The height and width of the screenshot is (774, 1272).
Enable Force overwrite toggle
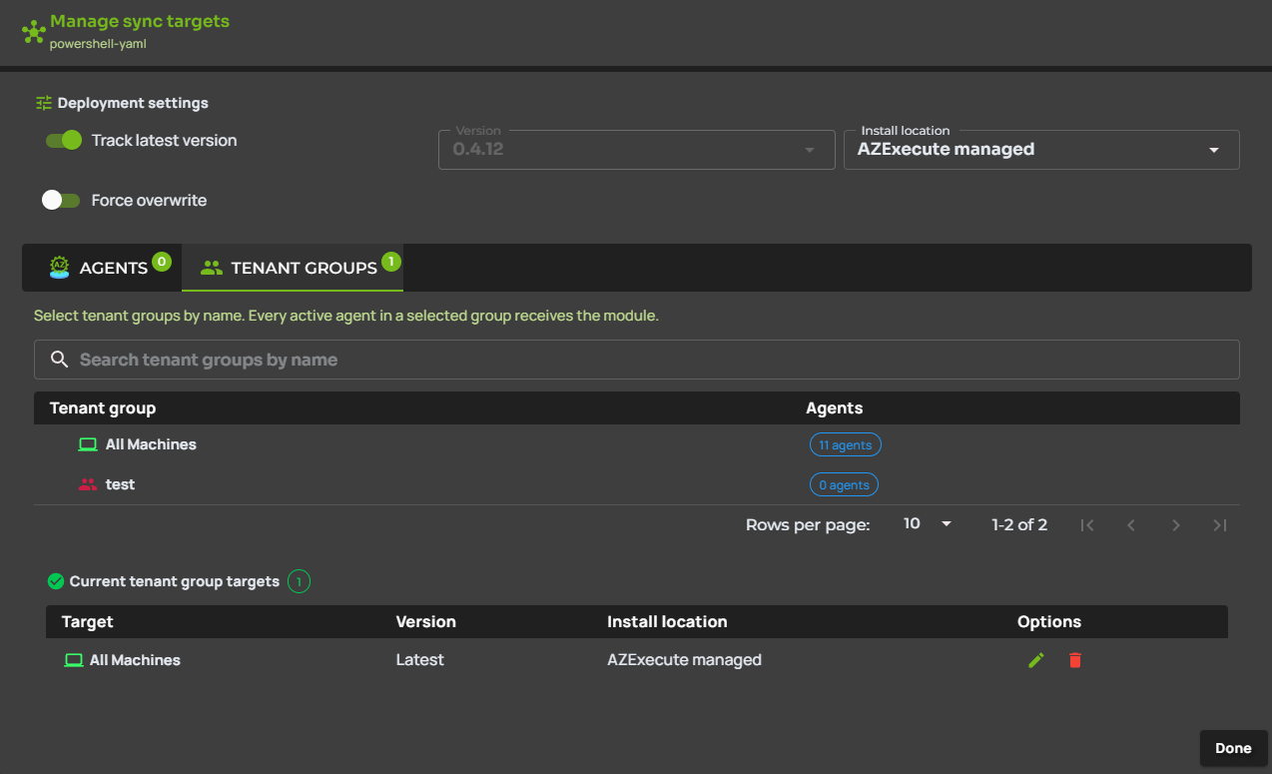pyautogui.click(x=60, y=200)
